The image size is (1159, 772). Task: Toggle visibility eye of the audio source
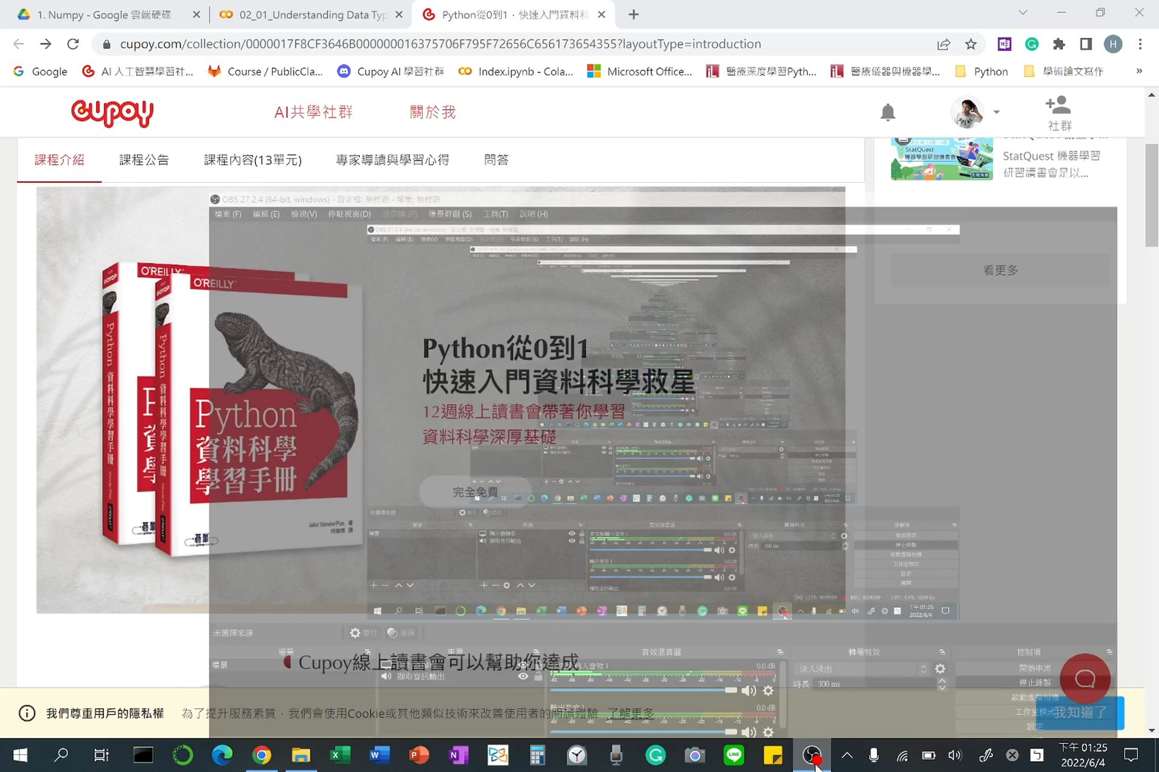523,677
